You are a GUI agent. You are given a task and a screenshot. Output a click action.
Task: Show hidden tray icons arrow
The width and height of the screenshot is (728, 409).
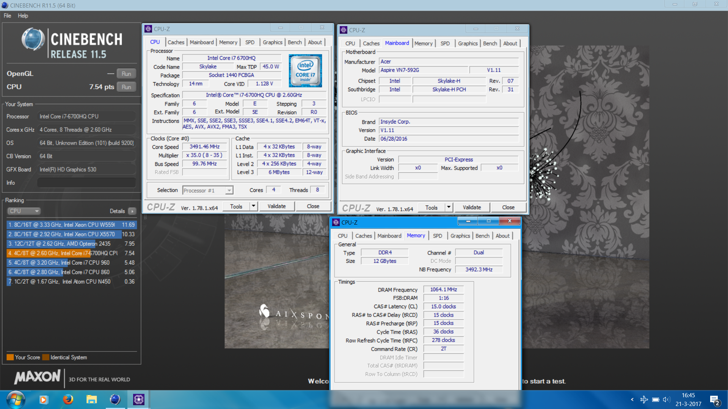(x=632, y=400)
